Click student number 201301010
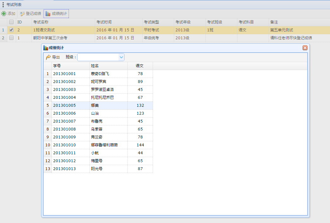 (x=64, y=145)
